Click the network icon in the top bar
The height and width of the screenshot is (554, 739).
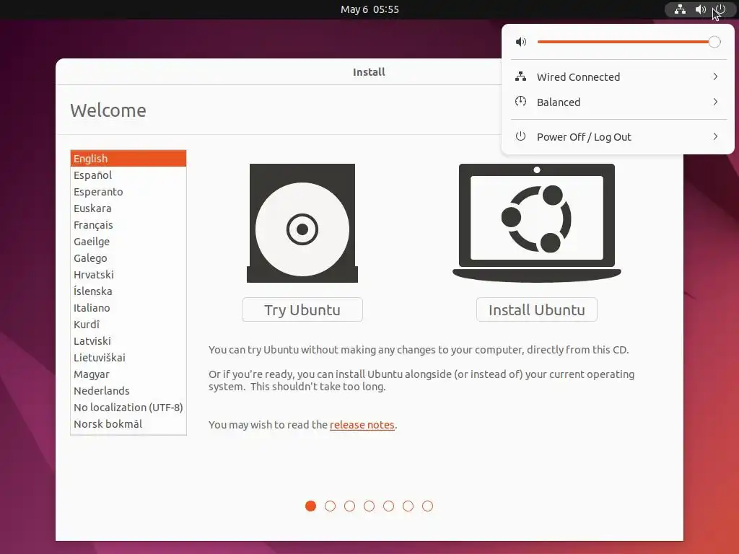[x=680, y=9]
